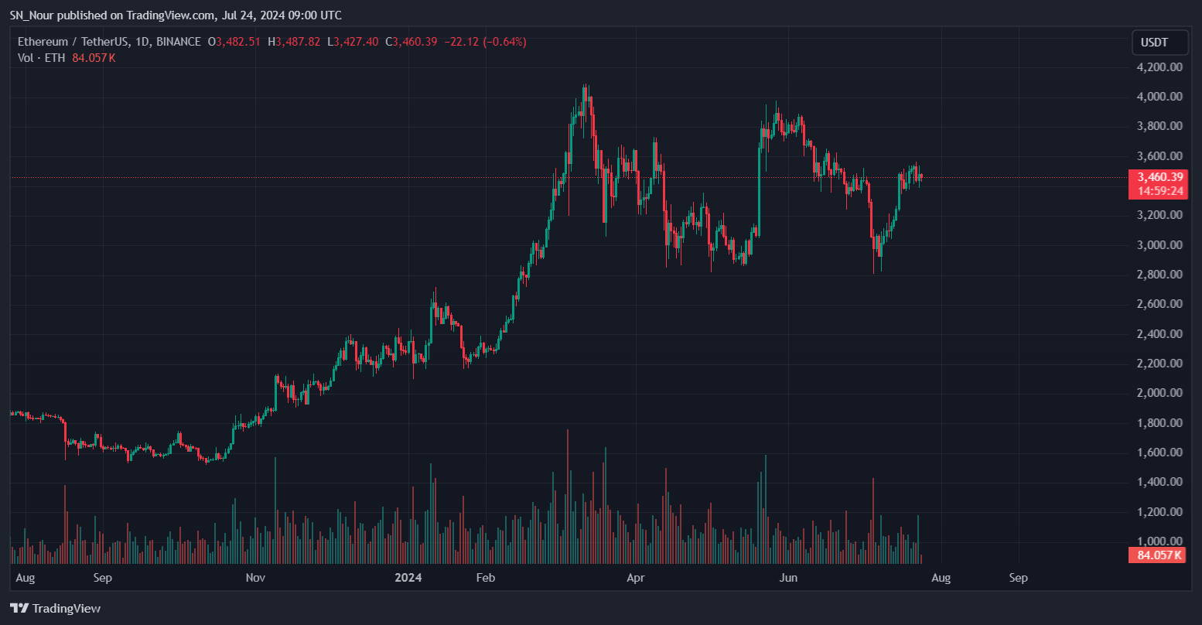Click the 2024 label on time axis
Image resolution: width=1202 pixels, height=625 pixels.
tap(408, 578)
